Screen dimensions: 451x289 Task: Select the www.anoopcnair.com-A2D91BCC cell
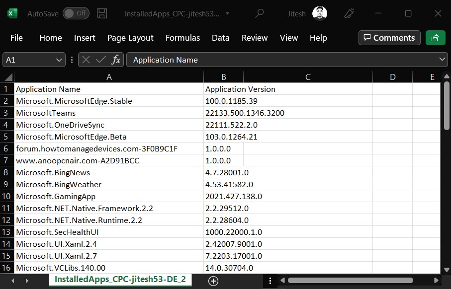pyautogui.click(x=109, y=160)
